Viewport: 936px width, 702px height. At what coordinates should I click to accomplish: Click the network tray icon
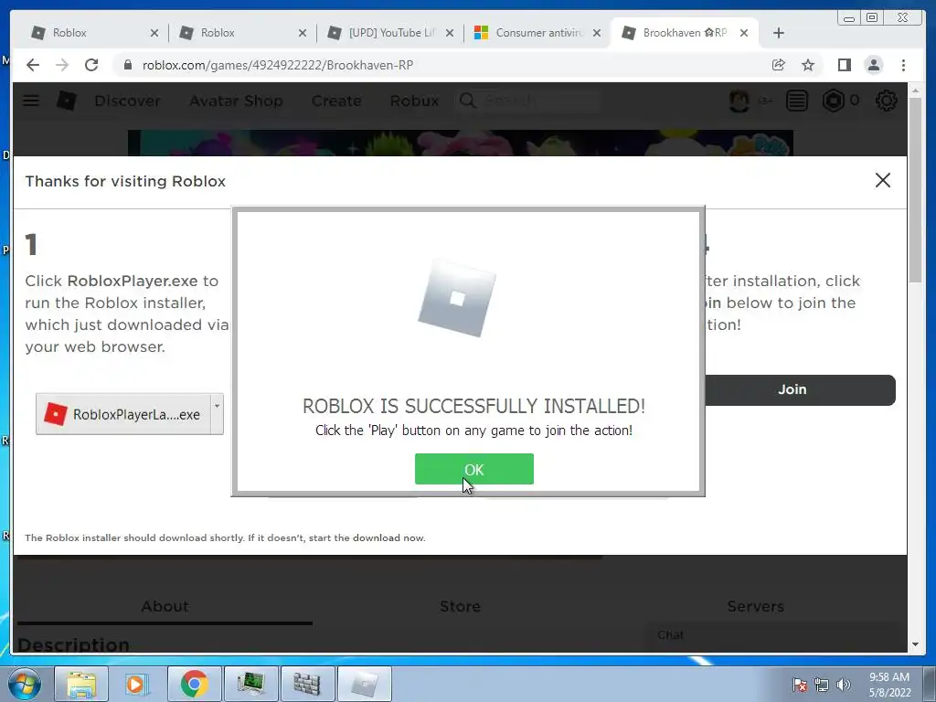click(x=822, y=686)
